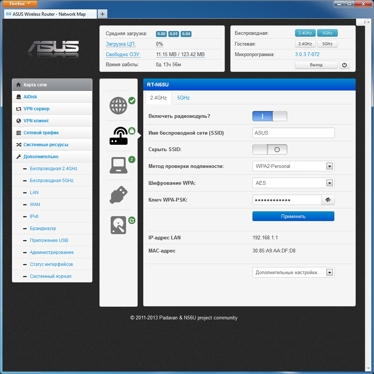
Task: Open Брандмауэр settings link
Action: coord(43,229)
